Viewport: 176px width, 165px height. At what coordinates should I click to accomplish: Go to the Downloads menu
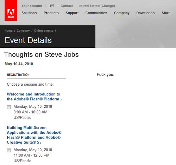click(x=145, y=13)
